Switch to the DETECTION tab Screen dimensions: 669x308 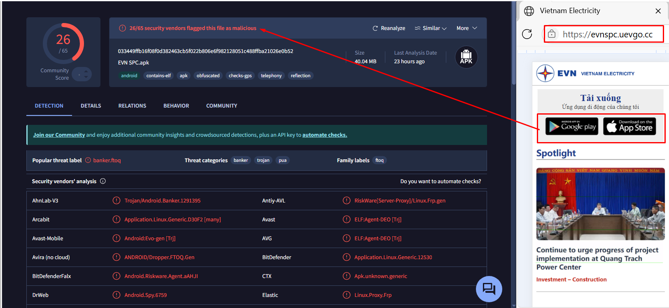click(x=49, y=106)
